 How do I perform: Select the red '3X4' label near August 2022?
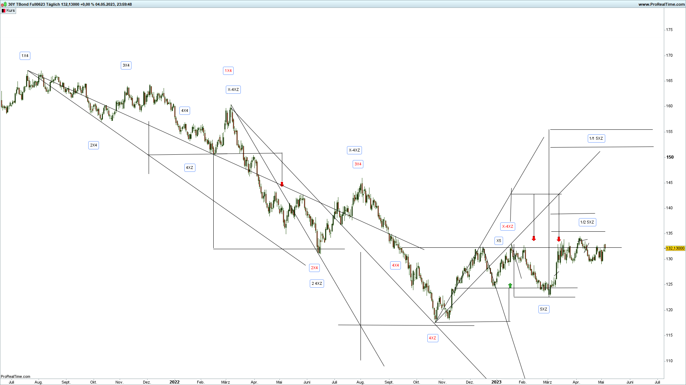pyautogui.click(x=358, y=164)
